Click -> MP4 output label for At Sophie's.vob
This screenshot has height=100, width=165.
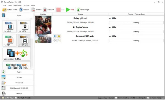pos(112,27)
